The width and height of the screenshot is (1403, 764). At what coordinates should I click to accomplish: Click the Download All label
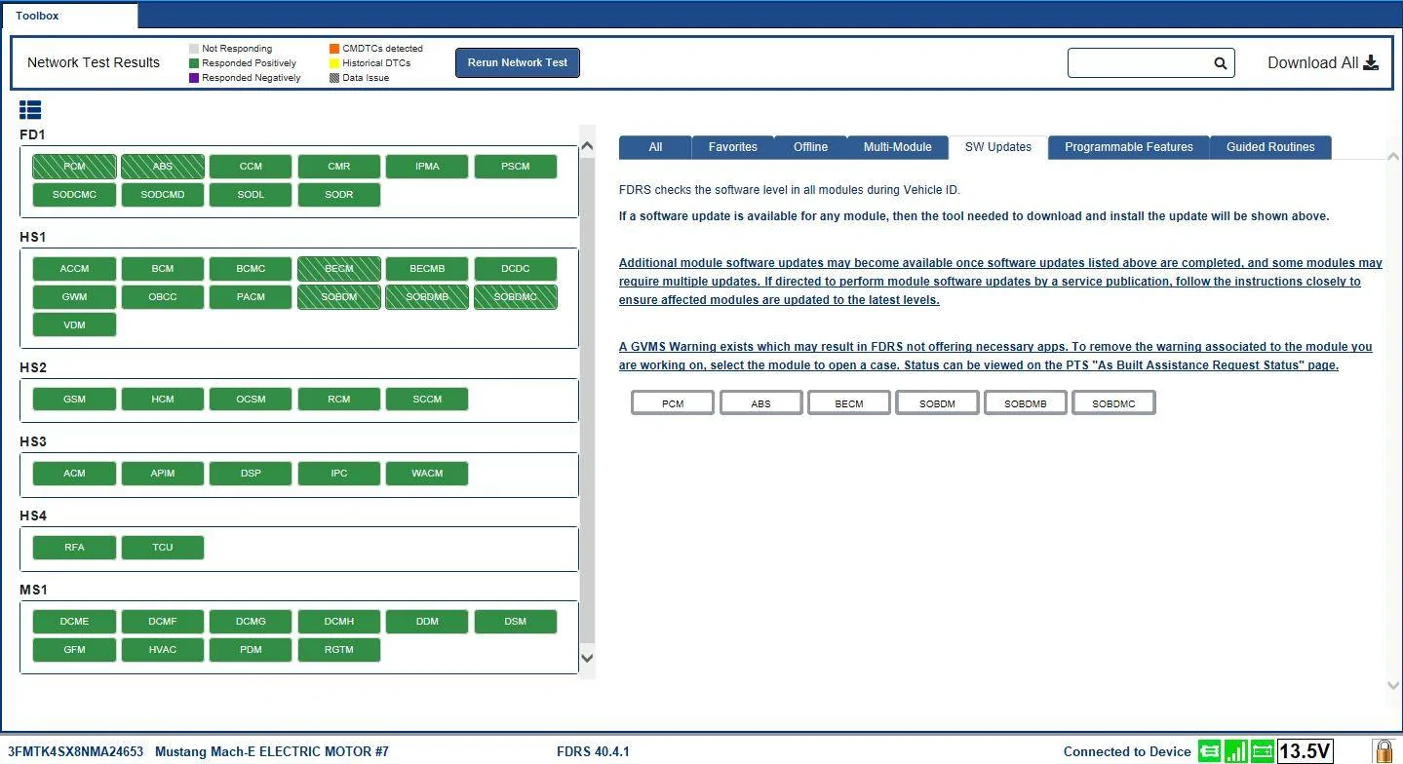pyautogui.click(x=1312, y=62)
